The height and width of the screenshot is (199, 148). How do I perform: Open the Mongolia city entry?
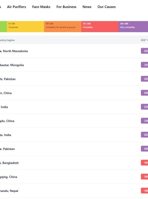(12, 65)
